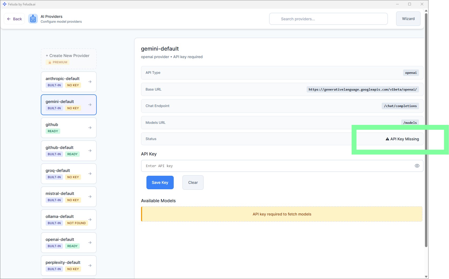The width and height of the screenshot is (449, 279).
Task: Expand the github provider card arrow
Action: click(x=90, y=128)
